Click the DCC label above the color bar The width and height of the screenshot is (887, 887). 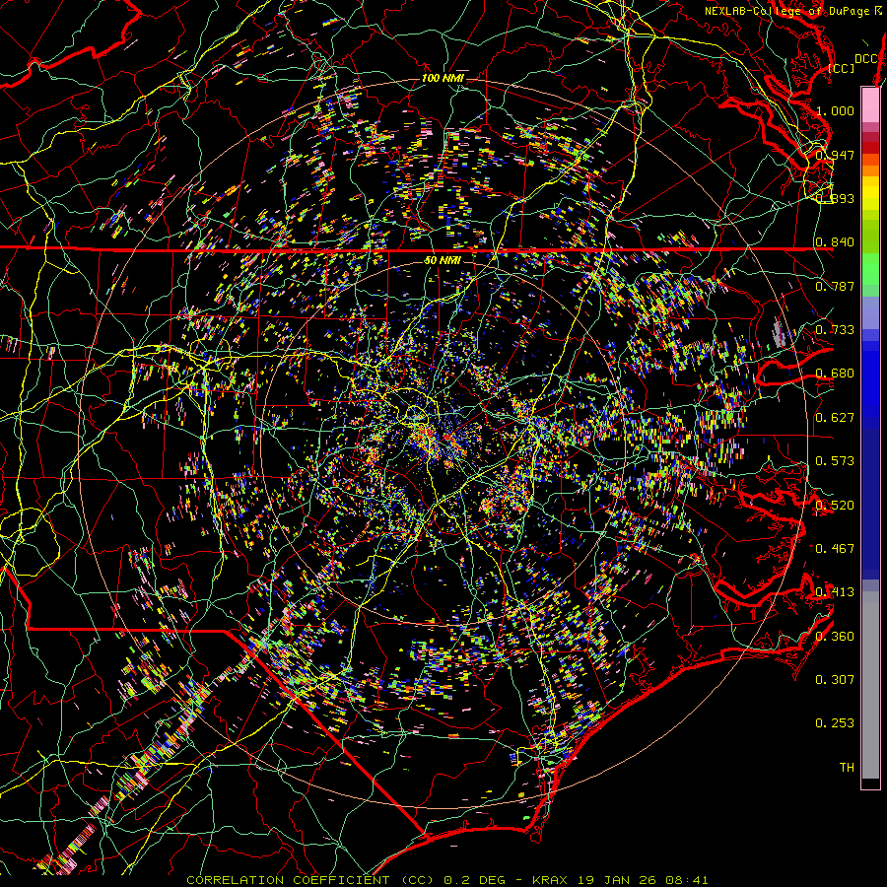pyautogui.click(x=866, y=59)
